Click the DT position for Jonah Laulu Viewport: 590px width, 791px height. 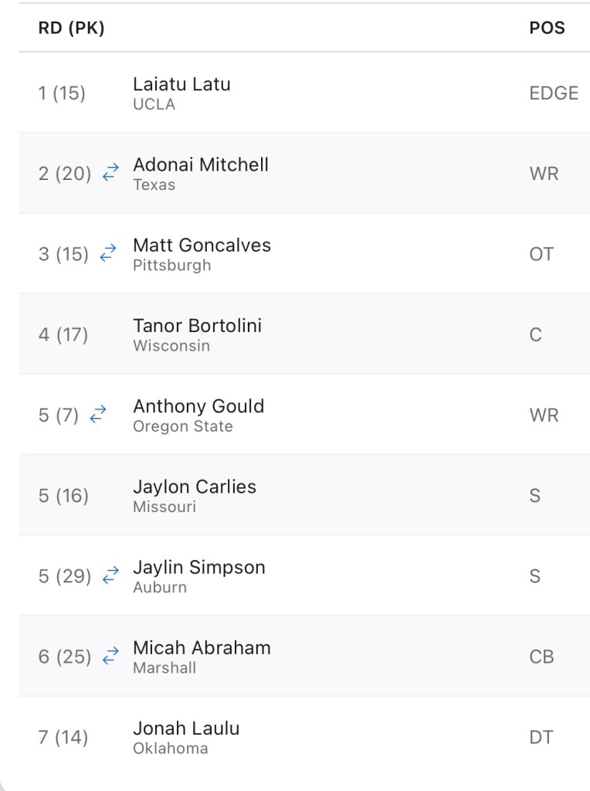click(541, 737)
